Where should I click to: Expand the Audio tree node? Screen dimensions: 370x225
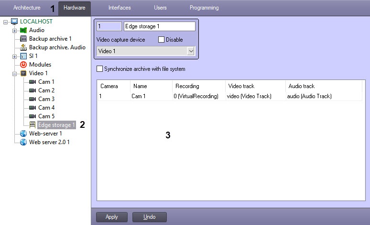click(14, 31)
